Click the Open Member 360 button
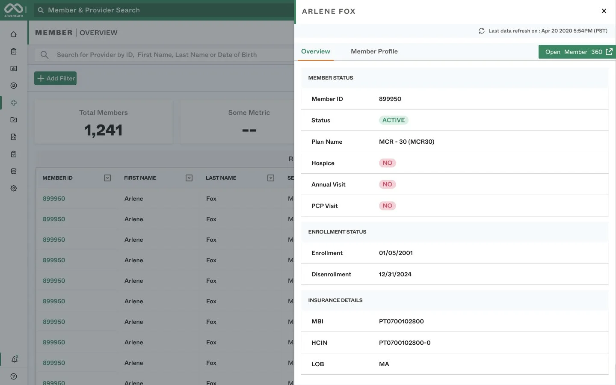Viewport: 616px width, 385px height. click(x=577, y=52)
